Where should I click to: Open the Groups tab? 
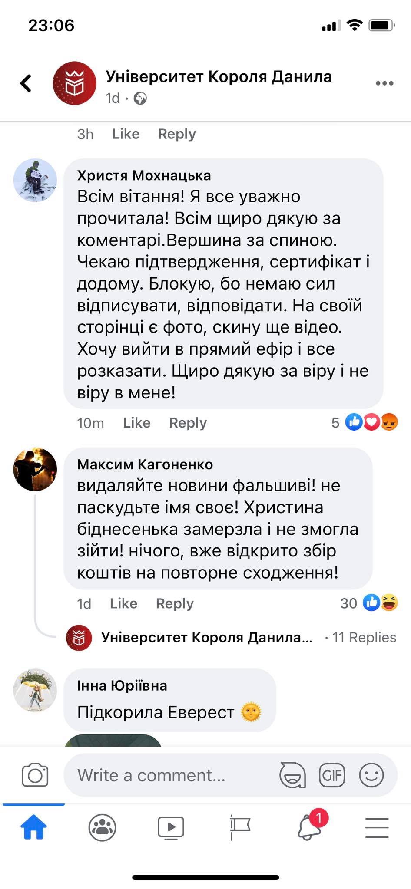click(x=102, y=827)
